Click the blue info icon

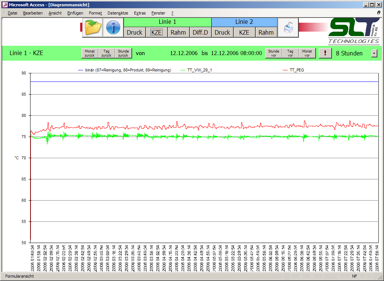(x=113, y=28)
